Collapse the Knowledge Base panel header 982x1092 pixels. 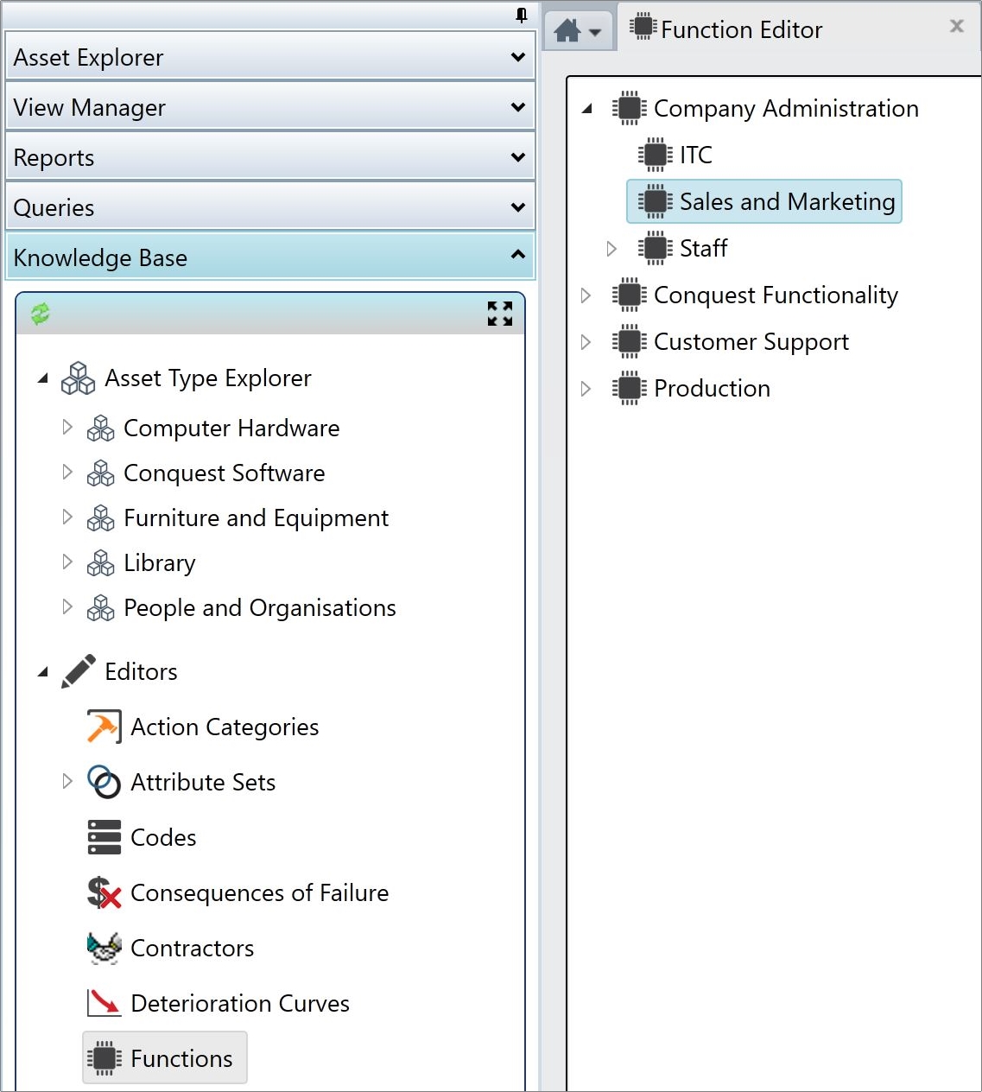click(x=270, y=257)
